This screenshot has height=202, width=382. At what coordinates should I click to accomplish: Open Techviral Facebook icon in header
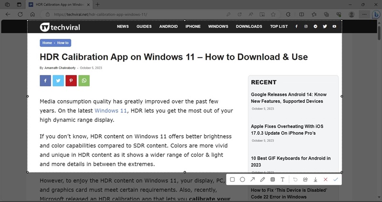coord(297,26)
